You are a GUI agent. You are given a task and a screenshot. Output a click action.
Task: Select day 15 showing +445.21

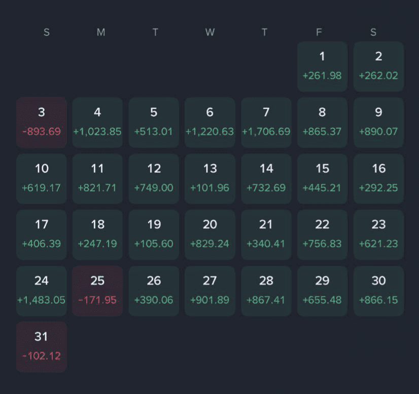tap(322, 178)
